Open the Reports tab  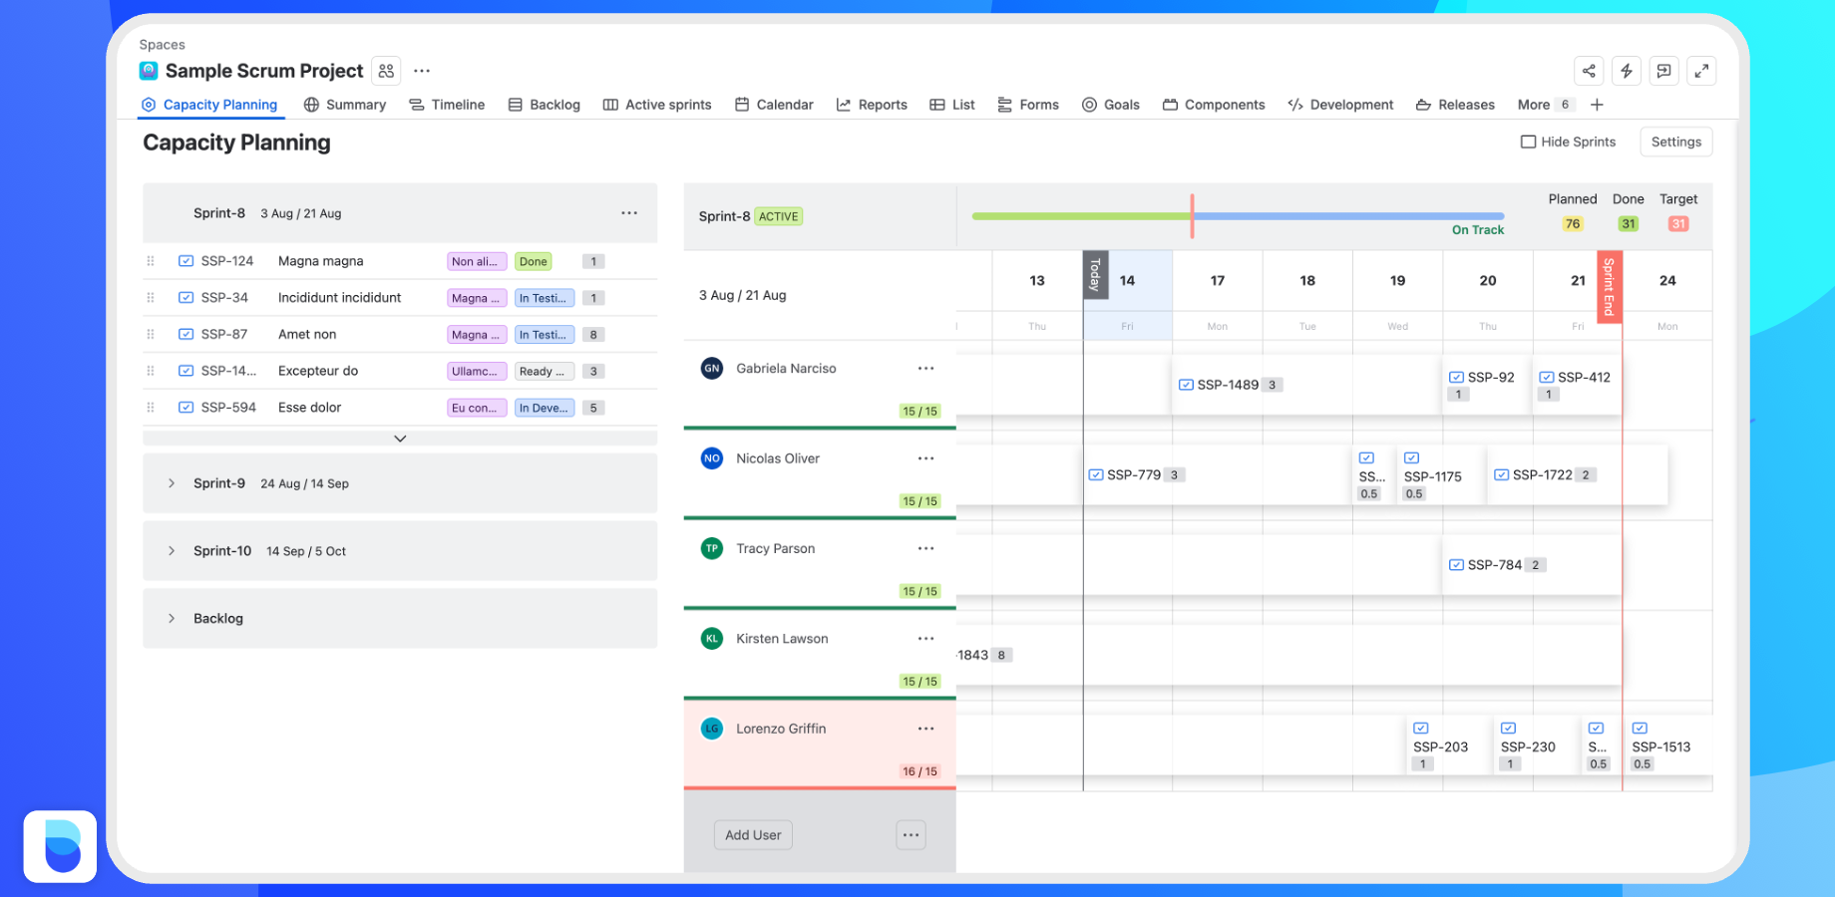tap(872, 105)
